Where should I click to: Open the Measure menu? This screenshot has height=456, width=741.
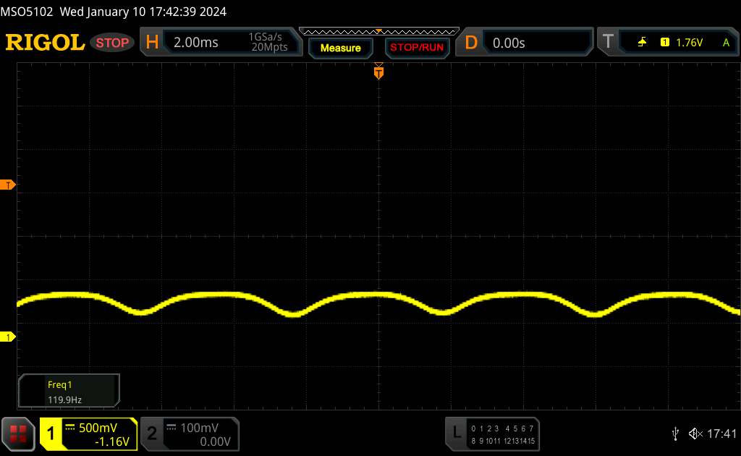click(x=340, y=48)
